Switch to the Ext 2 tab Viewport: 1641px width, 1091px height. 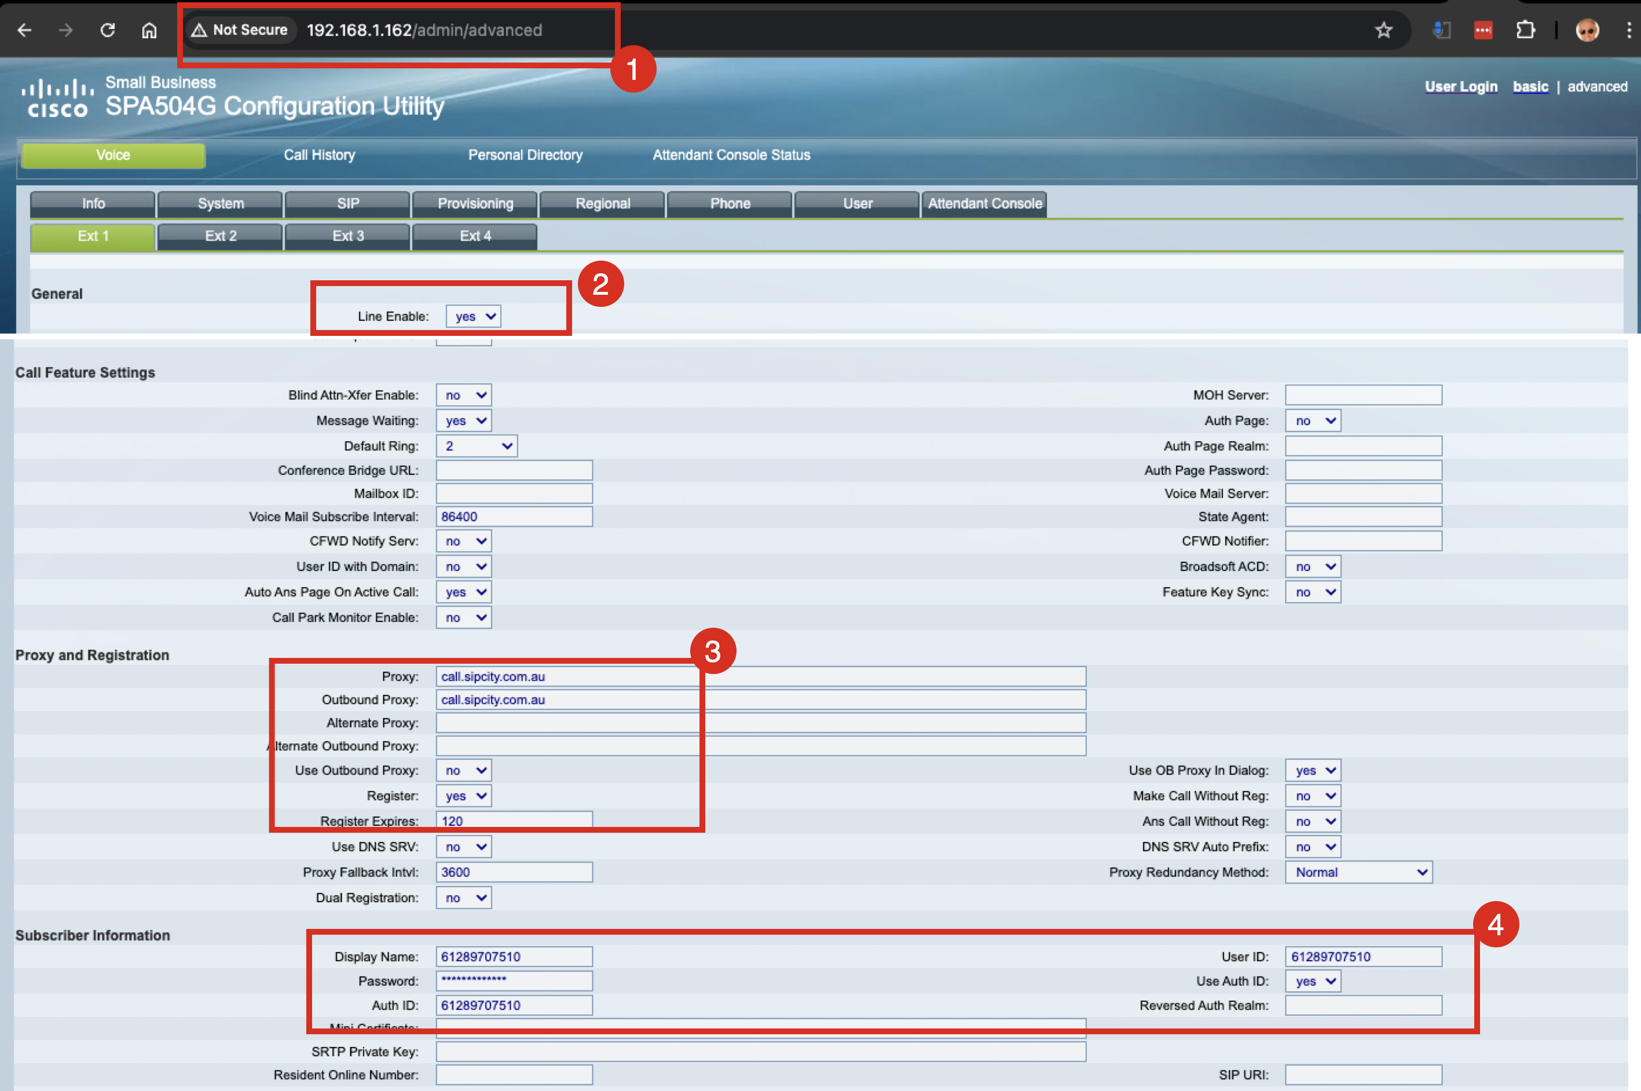pos(221,236)
